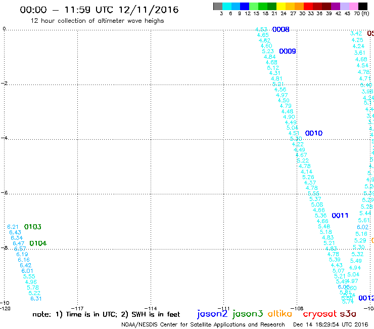The image size is (374, 329).
Task: Click the longitude axis label -117
Action: coord(77,308)
